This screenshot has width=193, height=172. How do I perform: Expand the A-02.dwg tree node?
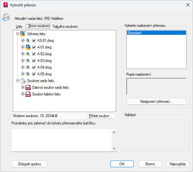tap(23, 54)
